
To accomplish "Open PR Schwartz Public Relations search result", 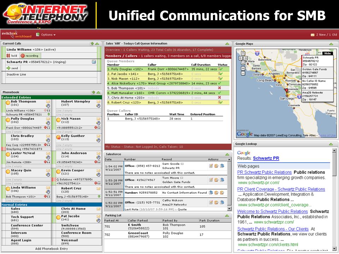I will (x=264, y=173).
